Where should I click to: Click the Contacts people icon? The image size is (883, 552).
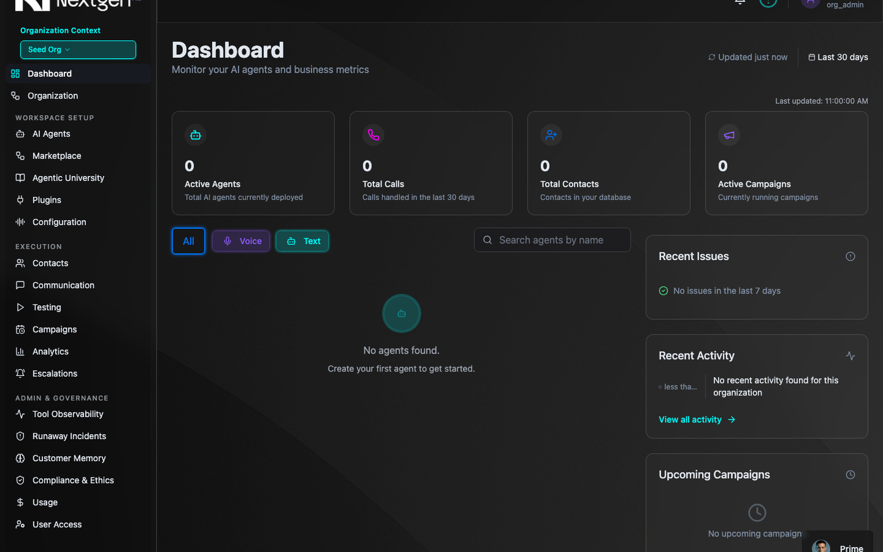(x=20, y=263)
